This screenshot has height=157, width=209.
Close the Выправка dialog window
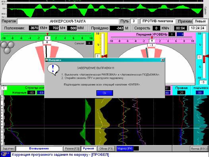pyautogui.click(x=163, y=60)
